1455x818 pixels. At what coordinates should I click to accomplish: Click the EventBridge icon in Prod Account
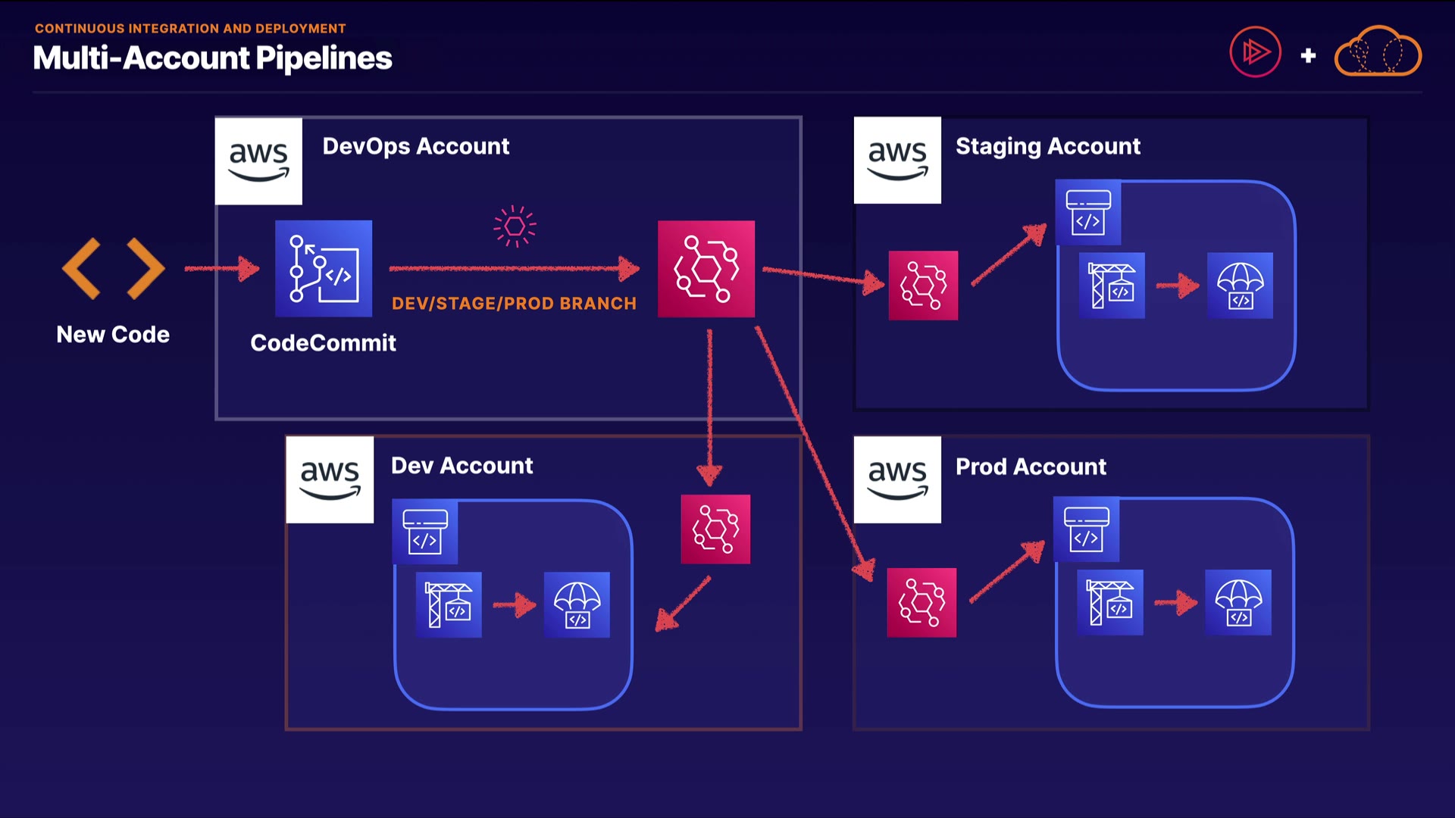[921, 602]
